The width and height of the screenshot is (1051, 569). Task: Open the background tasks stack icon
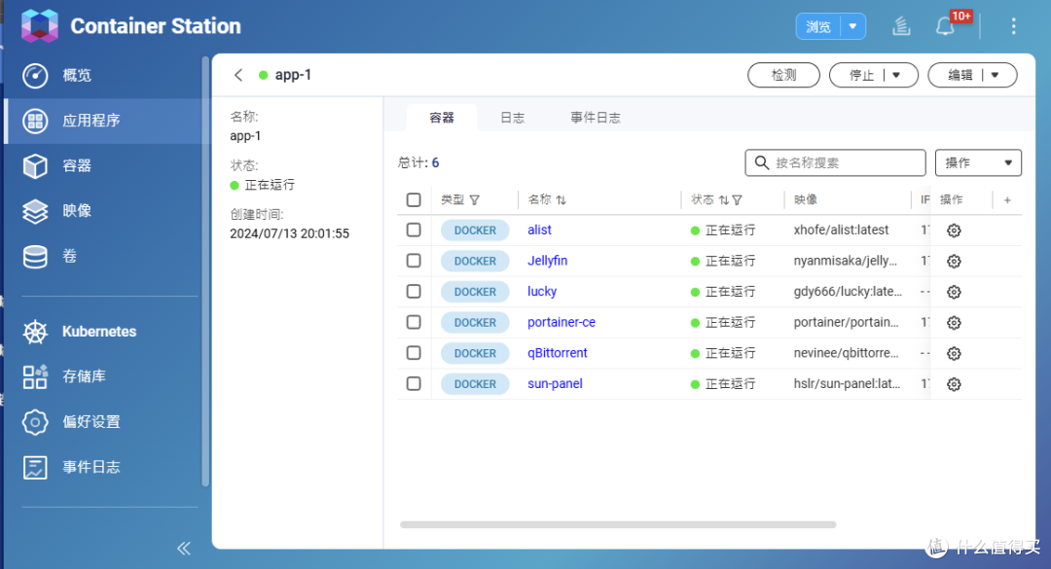point(901,27)
